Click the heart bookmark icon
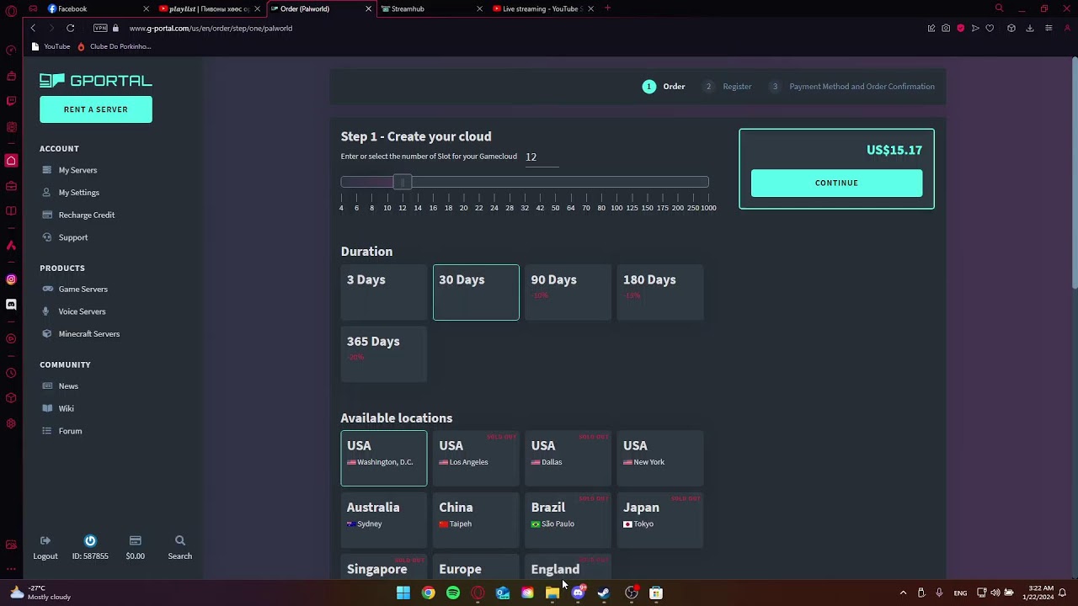This screenshot has height=606, width=1078. click(990, 28)
